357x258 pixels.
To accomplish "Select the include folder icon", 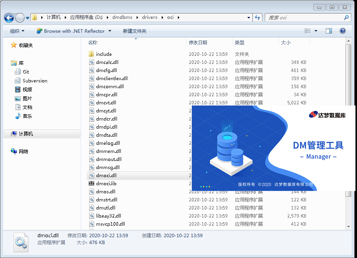I will [x=91, y=54].
